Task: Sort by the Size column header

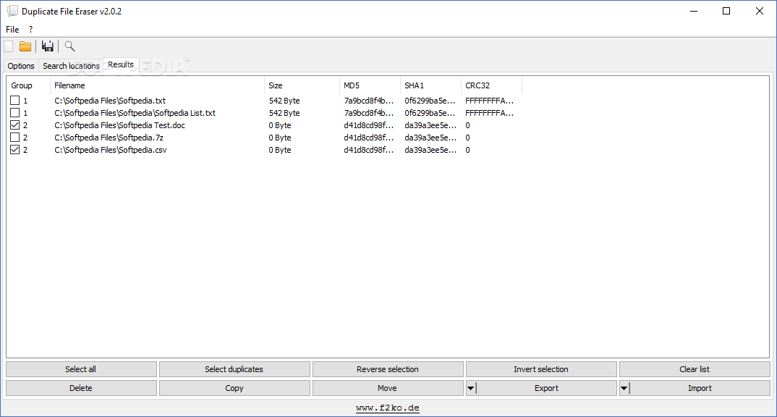Action: click(x=302, y=85)
